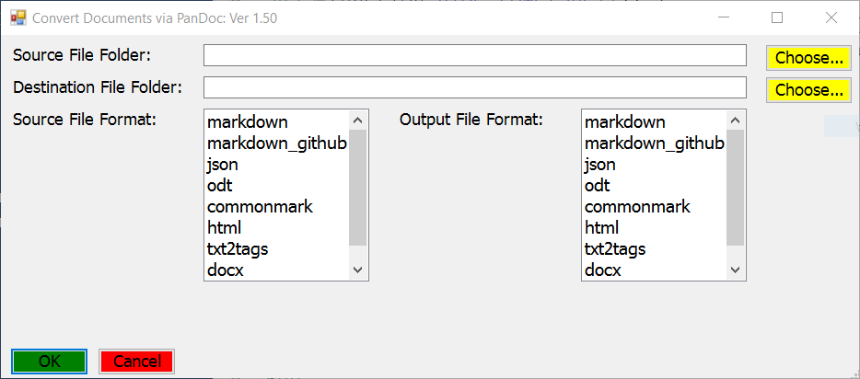
Task: Select commonmark in Output File Format list
Action: pos(637,207)
